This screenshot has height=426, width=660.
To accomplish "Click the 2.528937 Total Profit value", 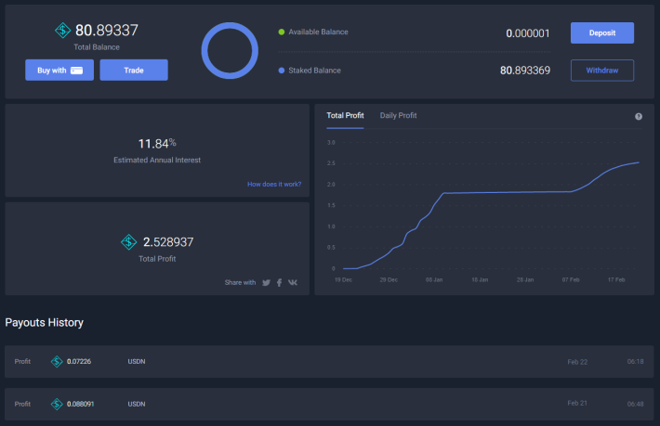I will pyautogui.click(x=168, y=242).
